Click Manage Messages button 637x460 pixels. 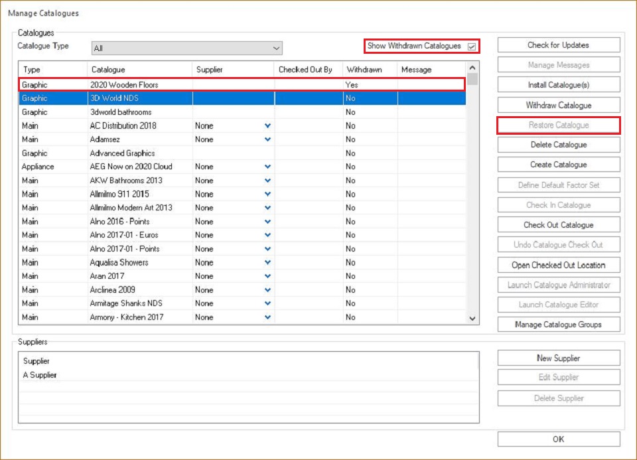[559, 65]
